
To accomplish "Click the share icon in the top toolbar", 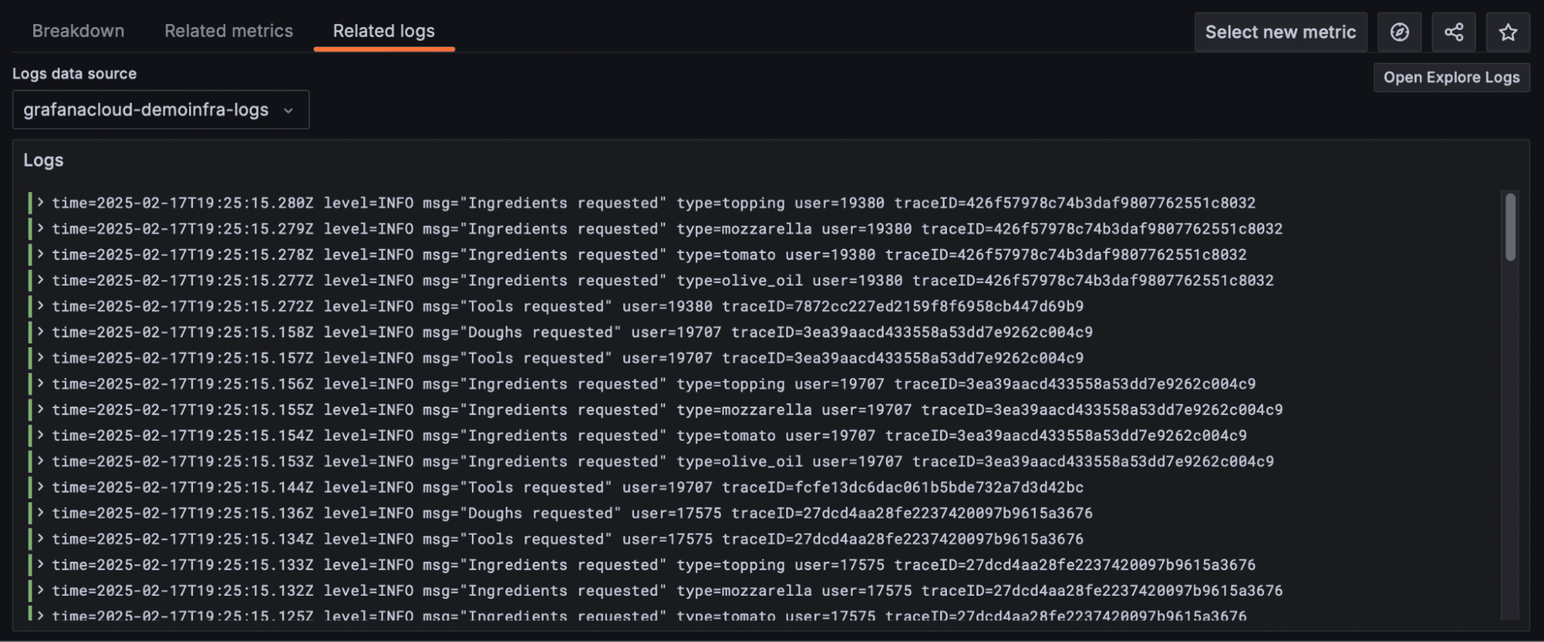I will (x=1454, y=32).
